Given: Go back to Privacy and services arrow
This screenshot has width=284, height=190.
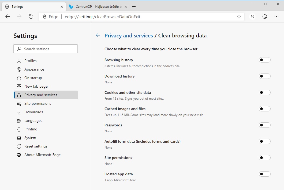Looking at the screenshot, I should [98, 35].
